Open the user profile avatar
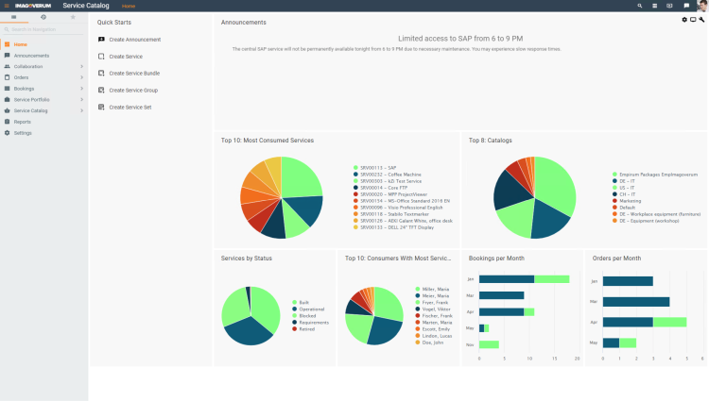 pos(701,6)
